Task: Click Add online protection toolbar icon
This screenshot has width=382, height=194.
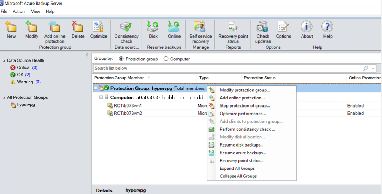Action: pos(55,26)
